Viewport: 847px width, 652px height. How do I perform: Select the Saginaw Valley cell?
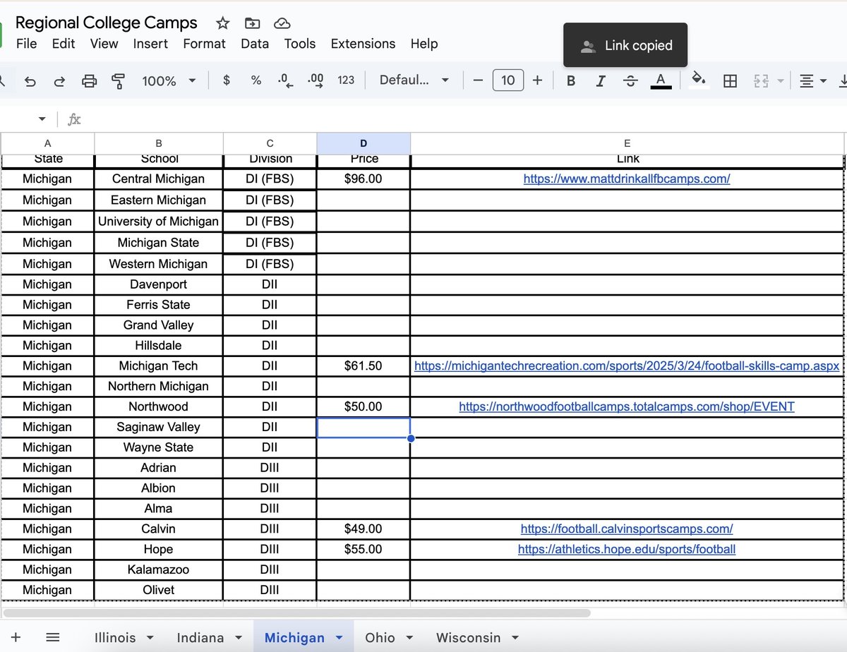click(158, 427)
